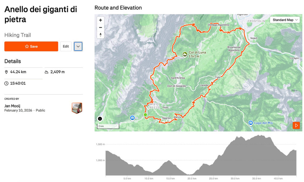Expand the options chevron next to Edit
The width and height of the screenshot is (304, 182).
coord(78,47)
